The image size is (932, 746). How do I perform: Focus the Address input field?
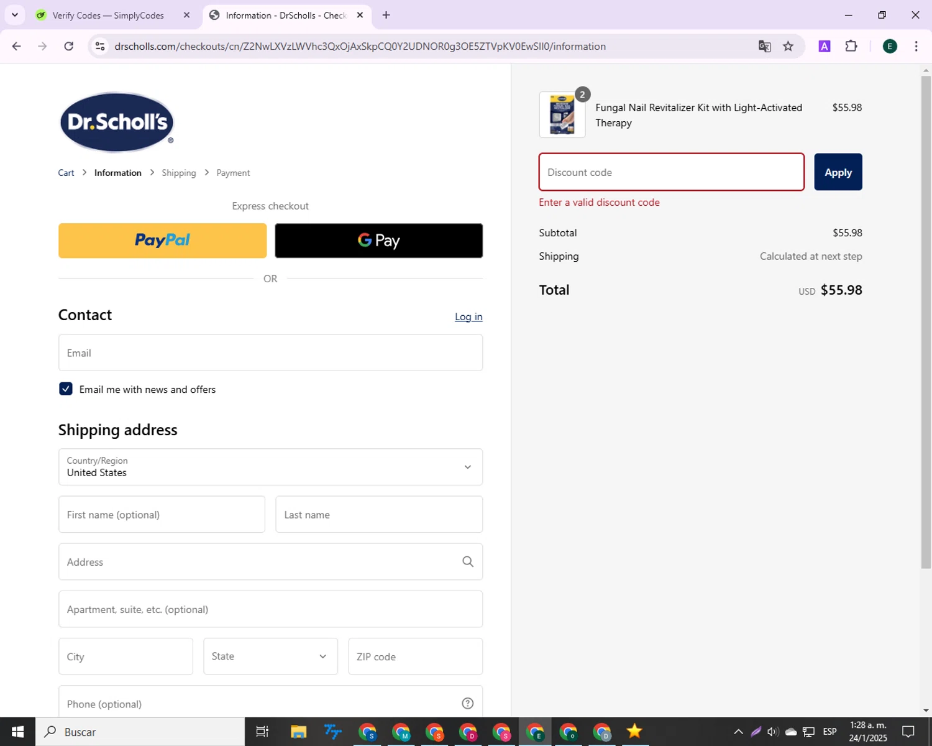click(270, 562)
